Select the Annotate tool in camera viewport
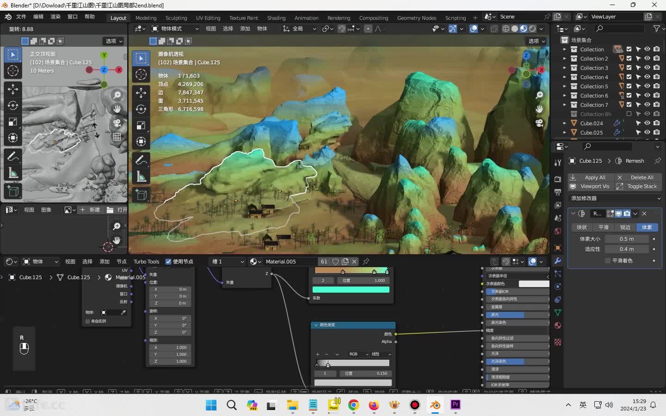 [141, 160]
